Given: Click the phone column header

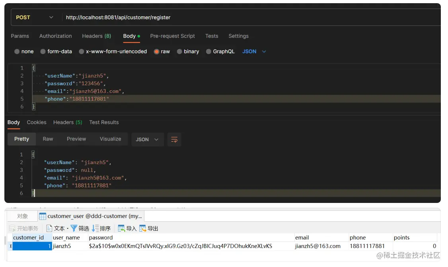Looking at the screenshot, I should tap(370, 238).
